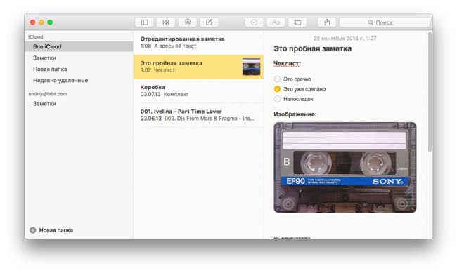Viewport: 457px width, 273px height.
Task: Click 'Новая папка' button at sidebar bottom
Action: [x=51, y=230]
